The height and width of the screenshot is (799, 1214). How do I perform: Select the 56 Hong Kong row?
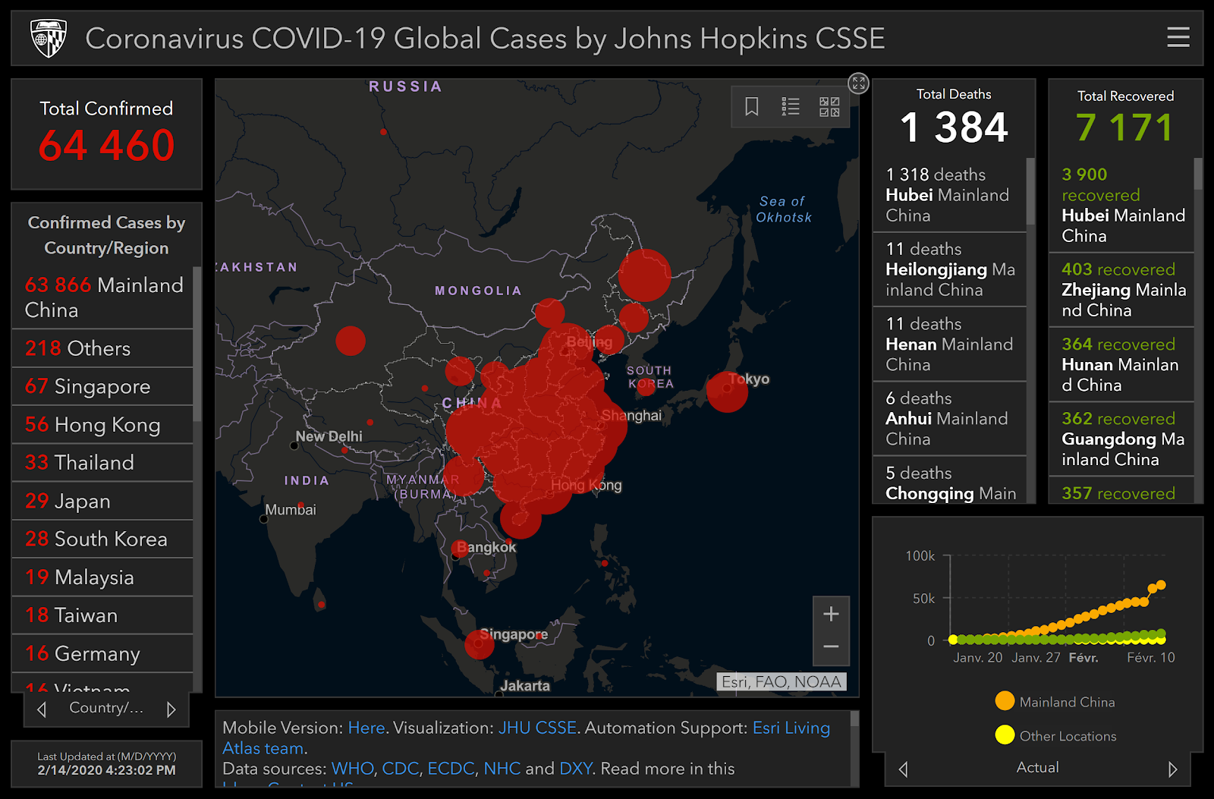point(102,424)
